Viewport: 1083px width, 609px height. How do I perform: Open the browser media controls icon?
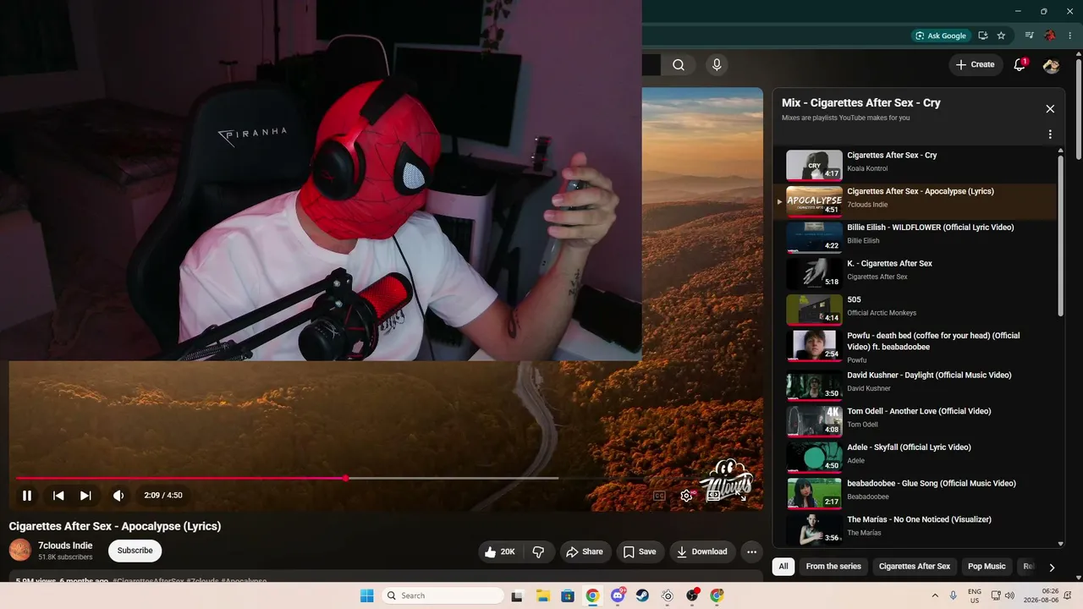pos(1030,36)
